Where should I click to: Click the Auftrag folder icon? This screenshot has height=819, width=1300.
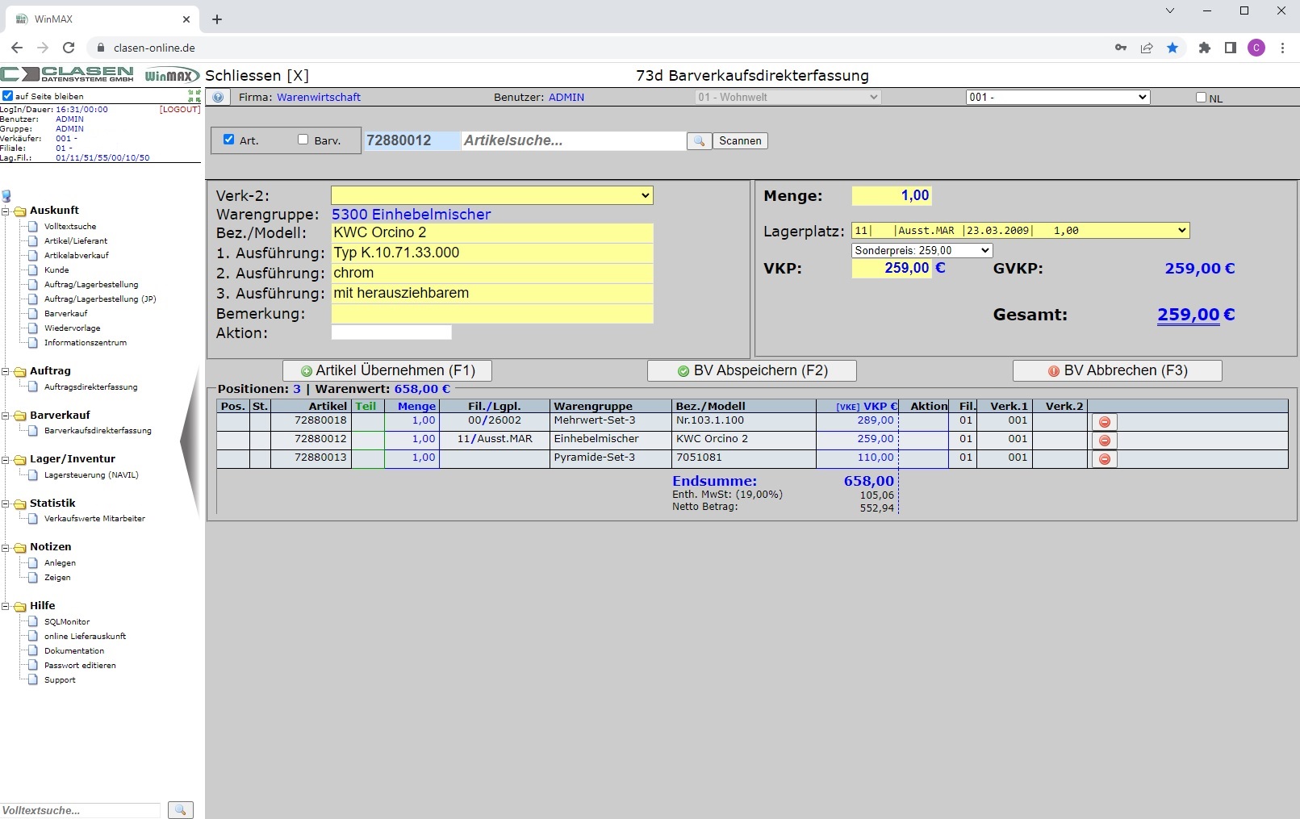click(20, 372)
